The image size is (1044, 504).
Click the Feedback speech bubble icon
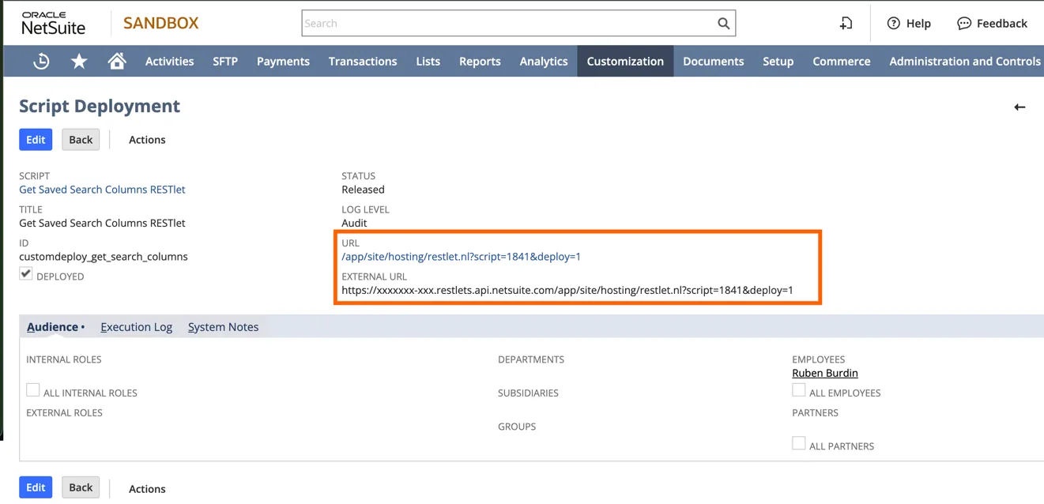click(x=964, y=24)
